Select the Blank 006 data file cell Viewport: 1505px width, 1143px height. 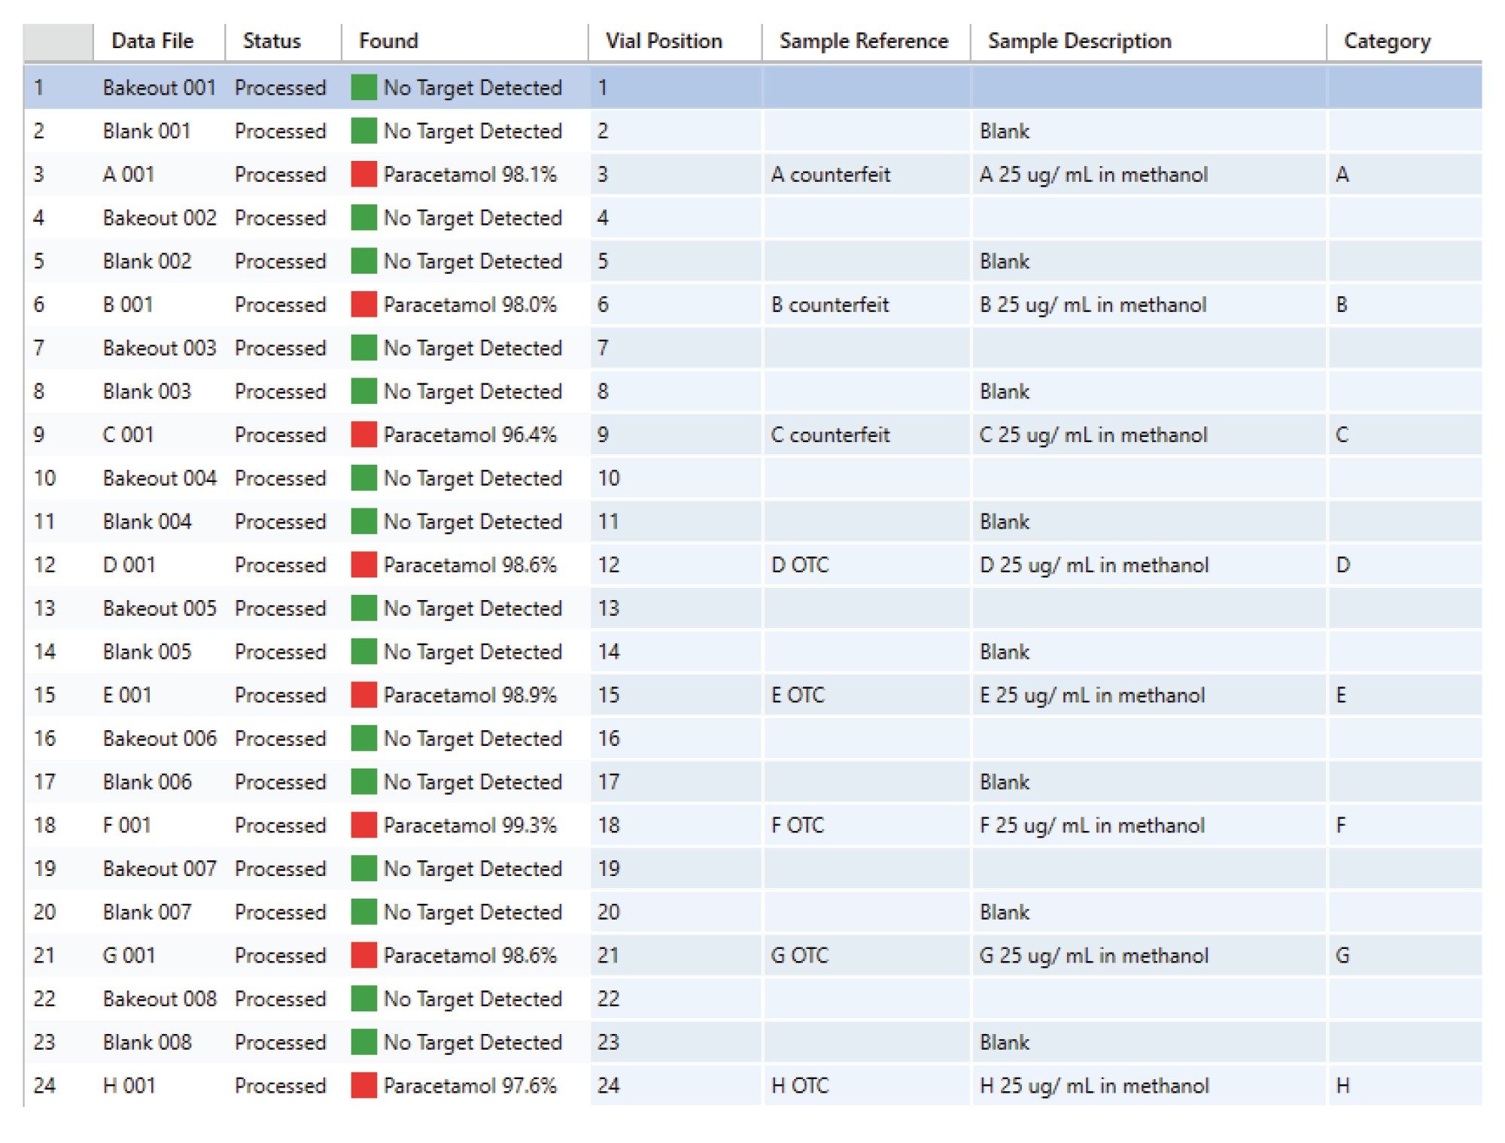point(147,781)
